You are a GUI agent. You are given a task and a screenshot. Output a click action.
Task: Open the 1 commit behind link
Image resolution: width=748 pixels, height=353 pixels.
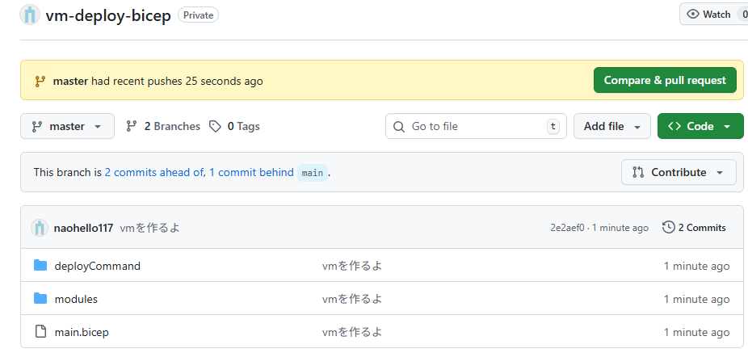click(251, 172)
